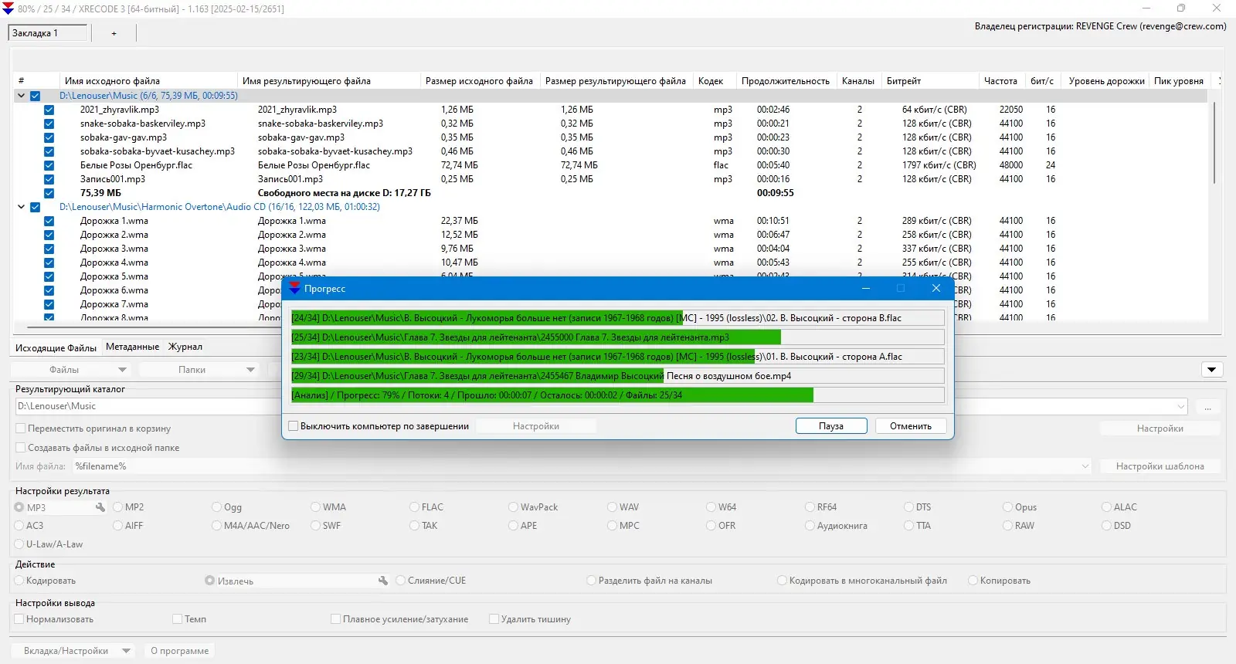Browse for output folder with the ellipsis button
Viewport: 1236px width, 664px height.
coord(1207,407)
